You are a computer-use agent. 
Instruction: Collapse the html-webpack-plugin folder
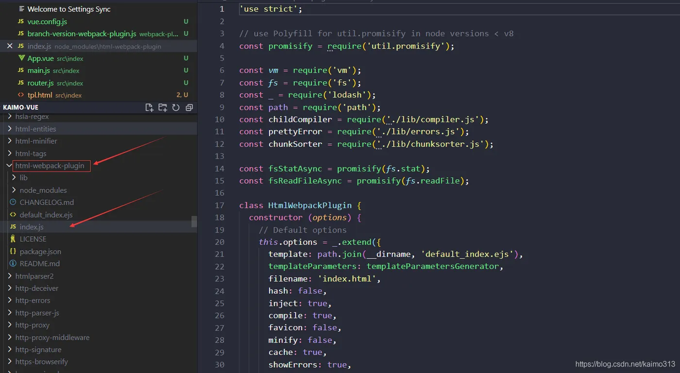click(9, 166)
